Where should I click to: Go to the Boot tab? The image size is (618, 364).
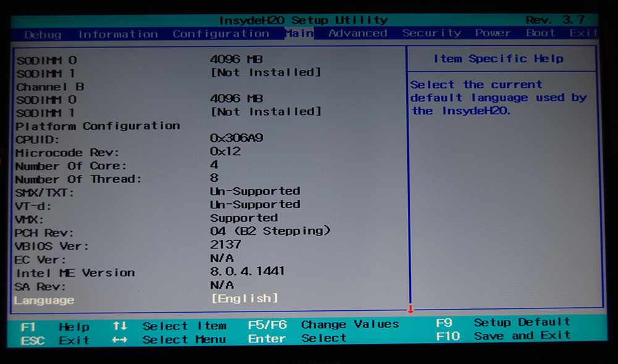[541, 33]
